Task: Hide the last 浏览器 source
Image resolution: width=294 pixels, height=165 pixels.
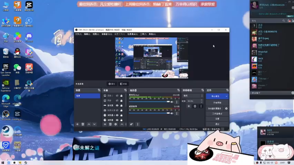Action: coord(117,120)
